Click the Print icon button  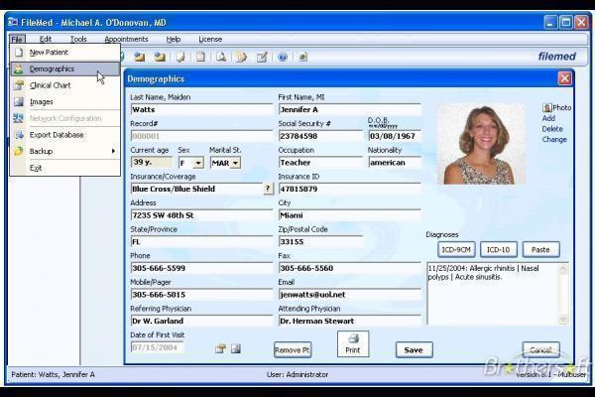[x=352, y=344]
